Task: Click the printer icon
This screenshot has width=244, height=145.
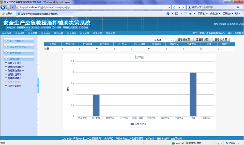Action: [x=190, y=13]
